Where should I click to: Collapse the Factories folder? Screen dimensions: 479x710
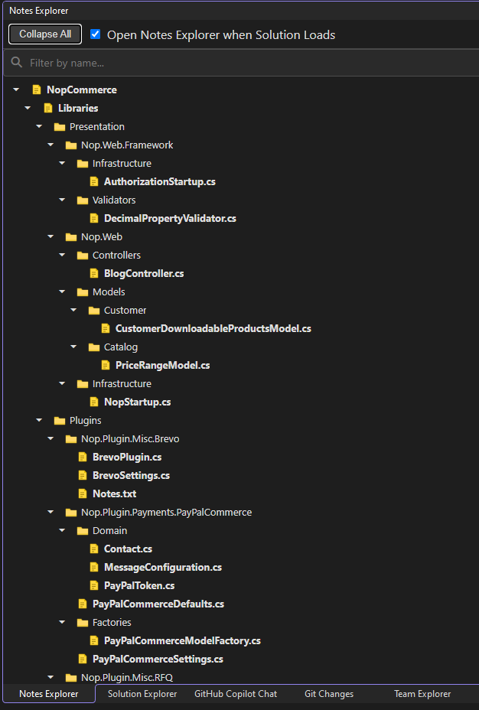(62, 622)
